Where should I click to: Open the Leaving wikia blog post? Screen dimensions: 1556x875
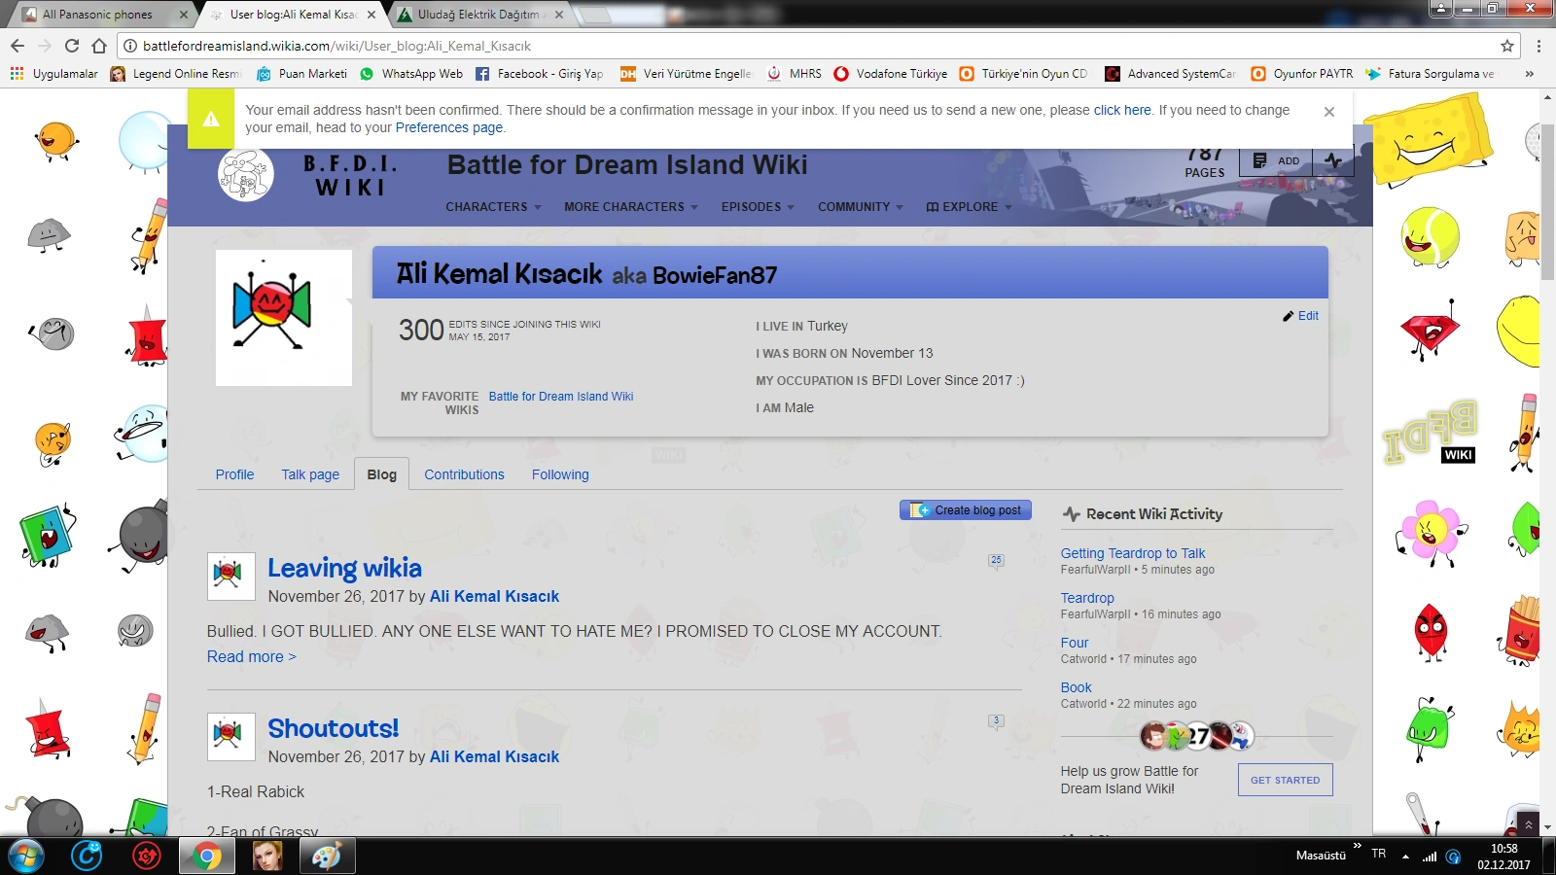click(x=345, y=568)
